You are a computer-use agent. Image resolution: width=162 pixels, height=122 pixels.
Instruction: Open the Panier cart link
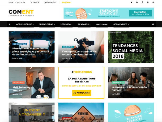pos(35,2)
